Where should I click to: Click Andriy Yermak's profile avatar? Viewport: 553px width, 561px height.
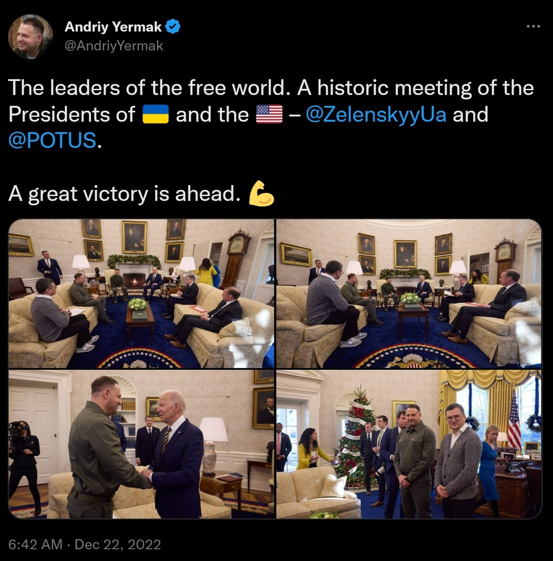point(31,36)
